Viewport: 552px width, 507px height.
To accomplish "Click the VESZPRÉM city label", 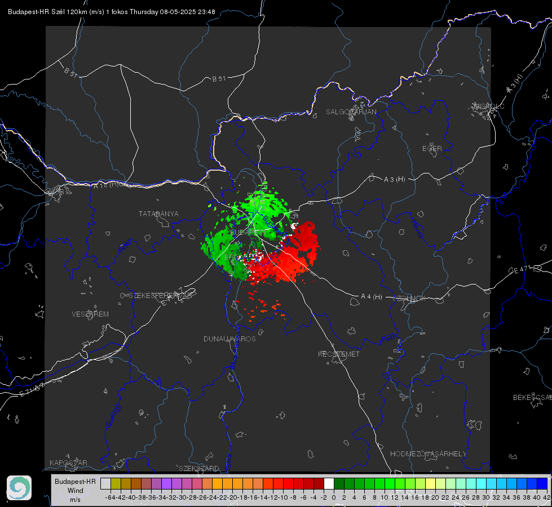I will pyautogui.click(x=90, y=314).
